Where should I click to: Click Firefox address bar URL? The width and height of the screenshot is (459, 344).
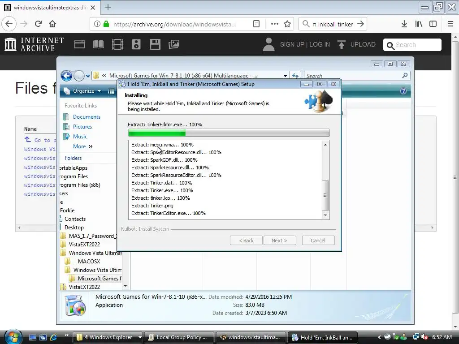(175, 24)
